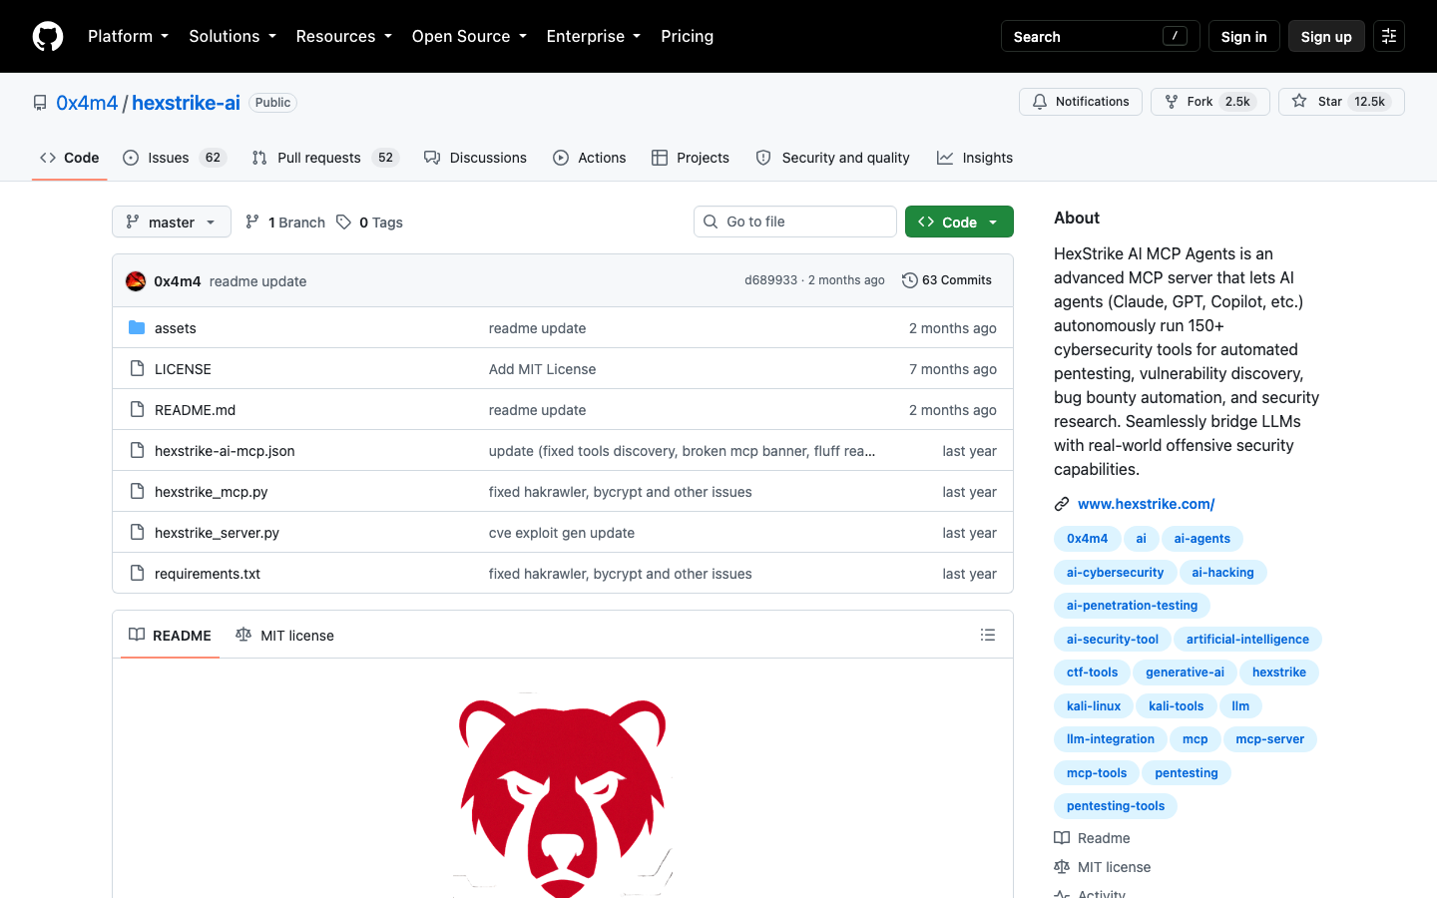
Task: Open the Insights tab
Action: 975,158
